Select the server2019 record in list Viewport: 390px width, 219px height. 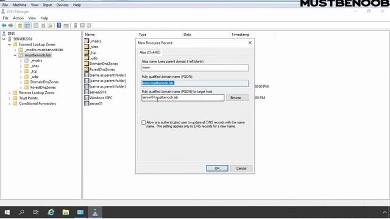pos(95,92)
